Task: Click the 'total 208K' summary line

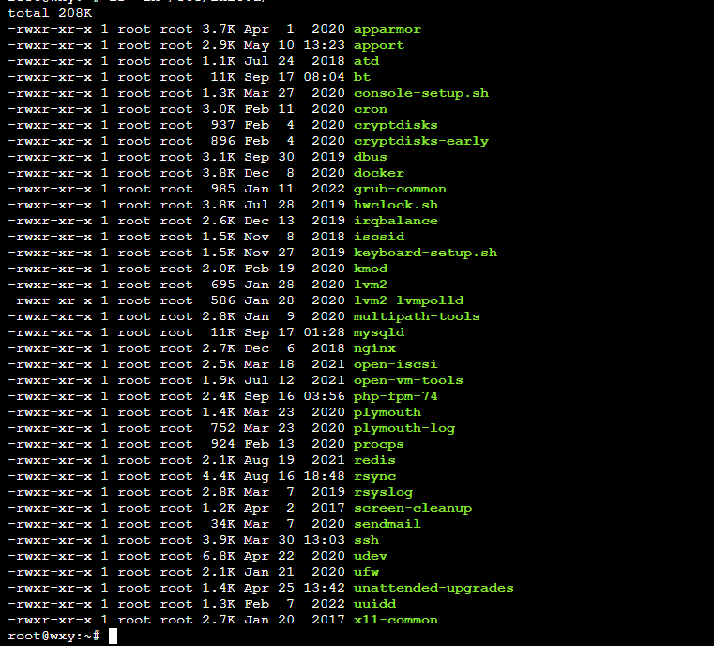Action: (50, 13)
